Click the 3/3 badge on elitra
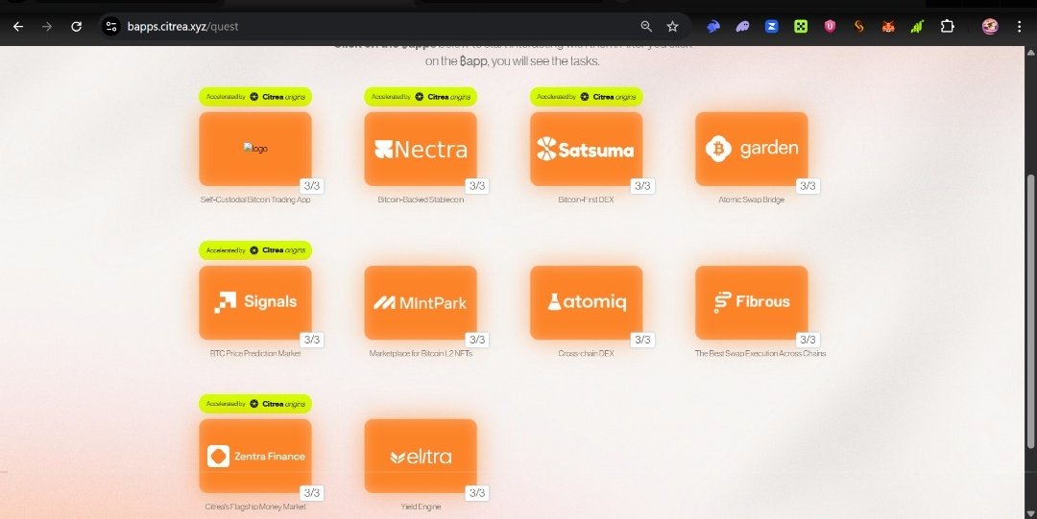Image resolution: width=1037 pixels, height=519 pixels. point(477,492)
